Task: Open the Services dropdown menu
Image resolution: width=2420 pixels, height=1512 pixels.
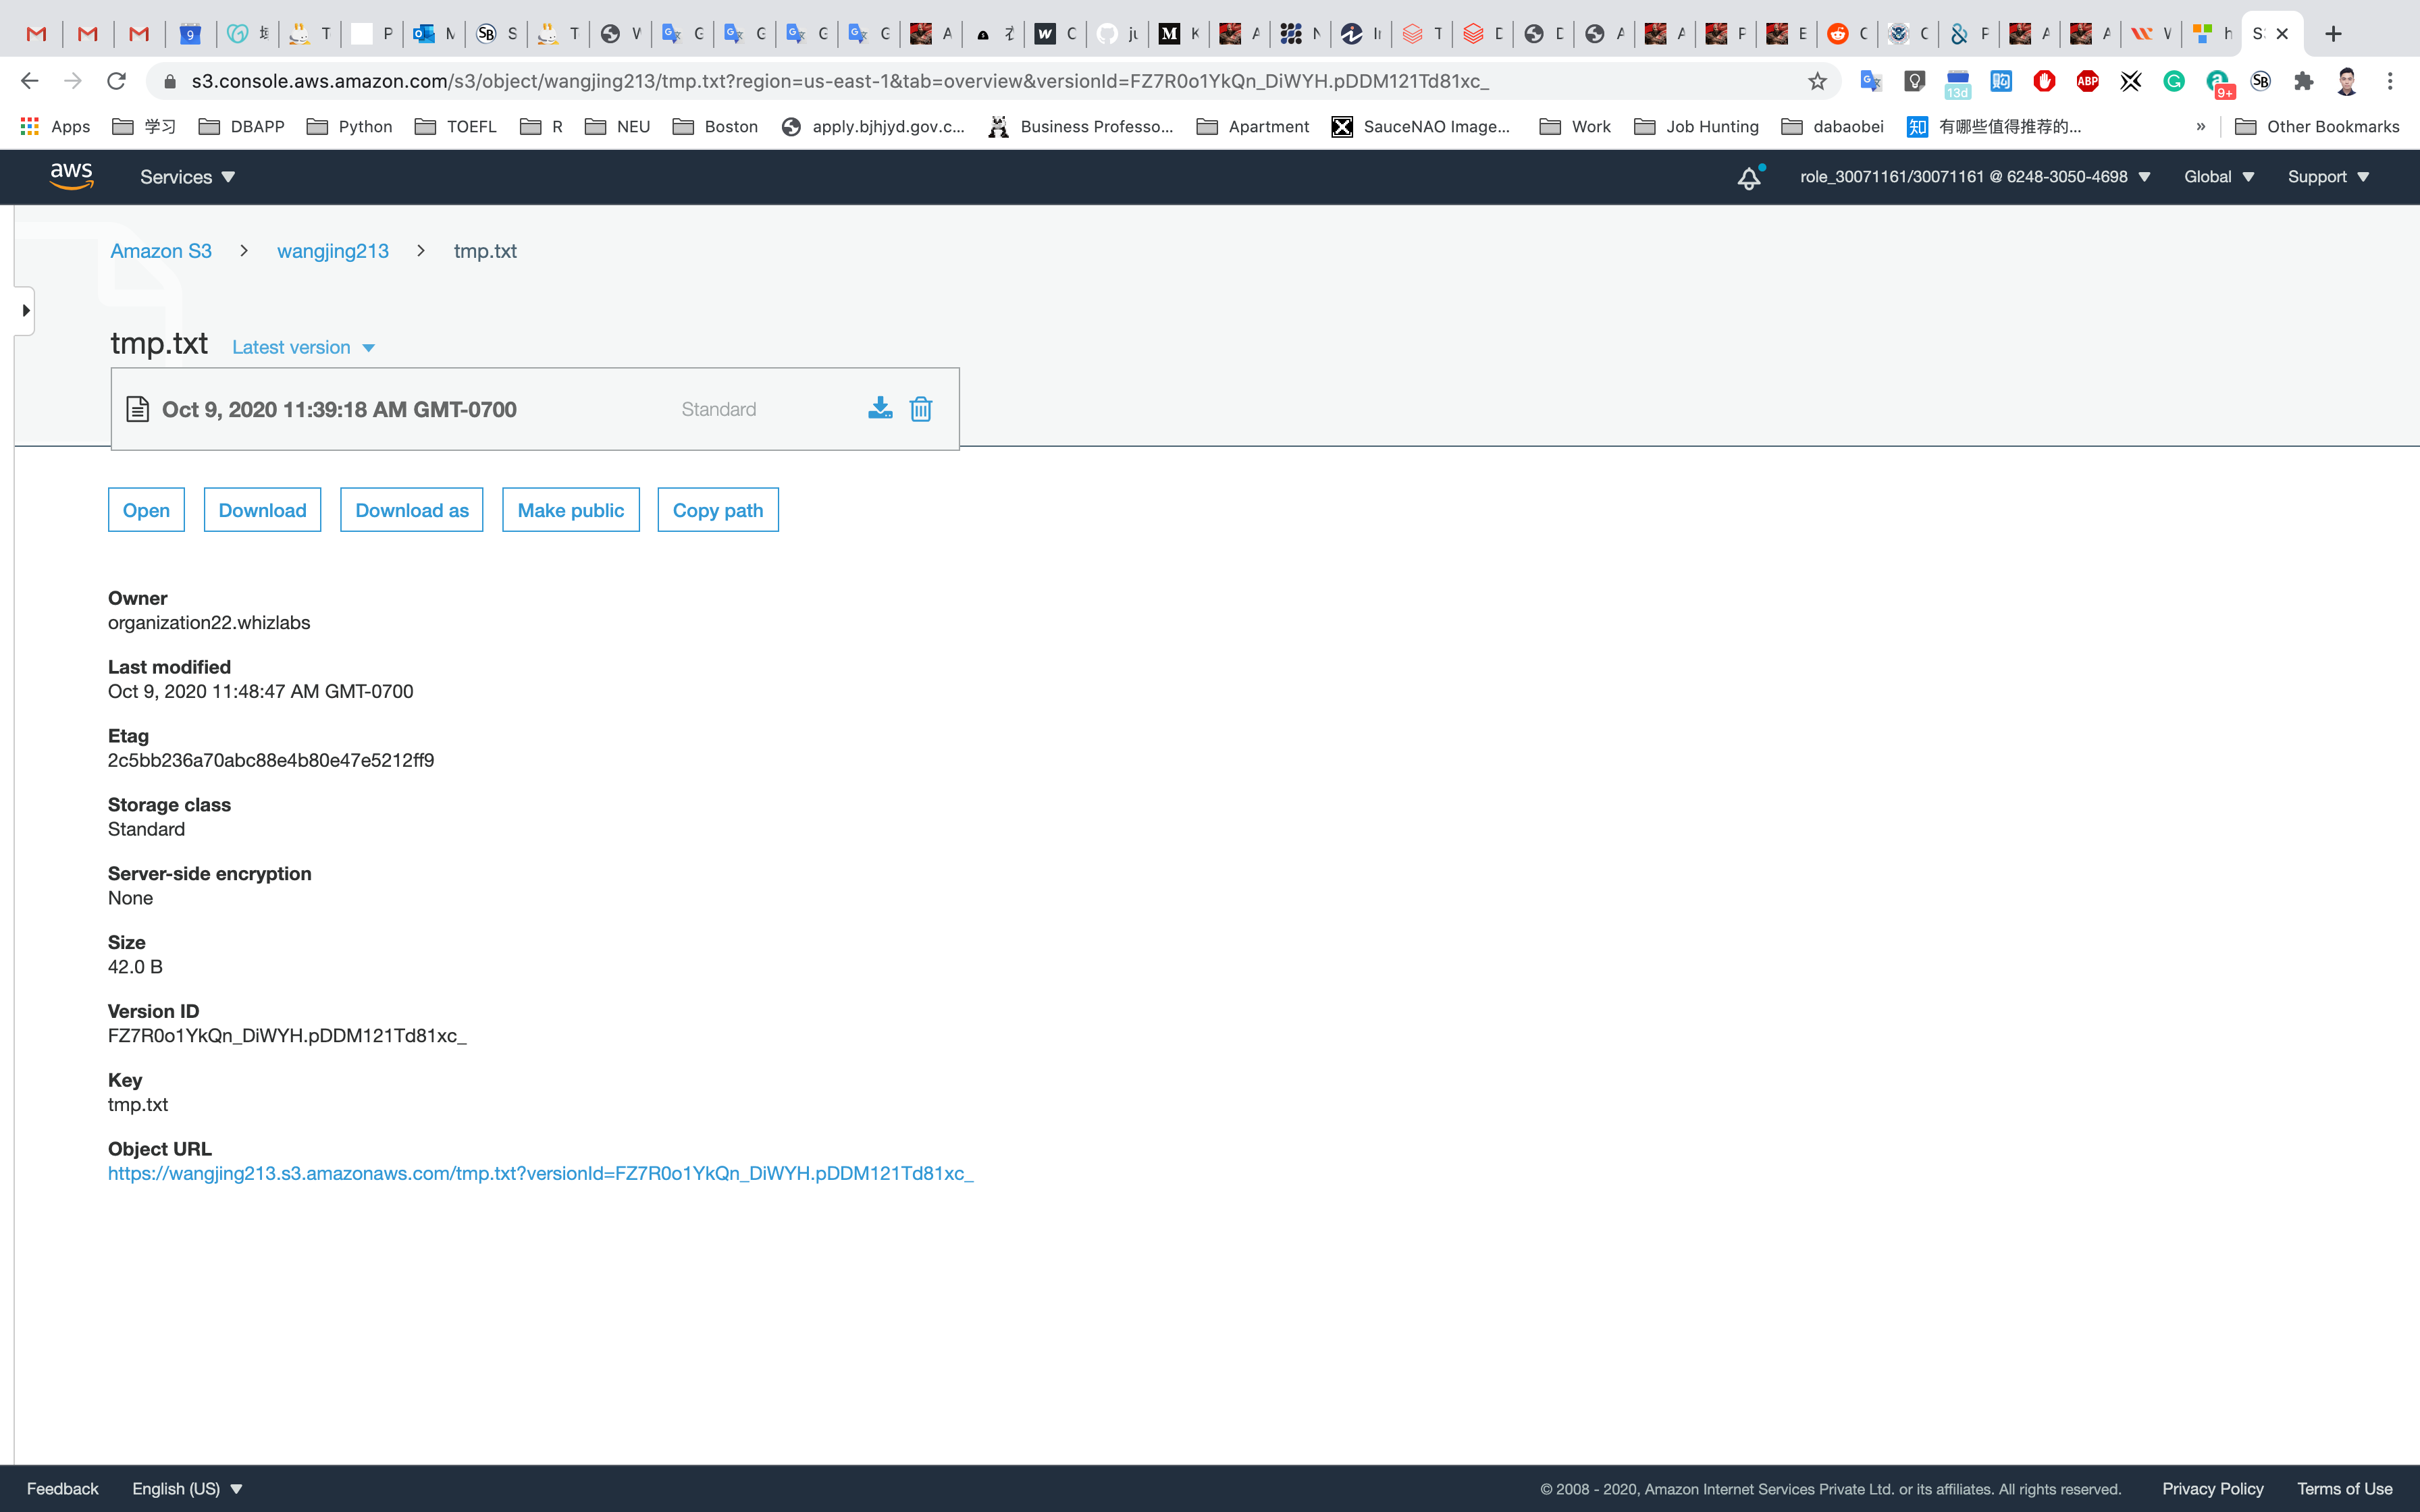Action: (x=187, y=177)
